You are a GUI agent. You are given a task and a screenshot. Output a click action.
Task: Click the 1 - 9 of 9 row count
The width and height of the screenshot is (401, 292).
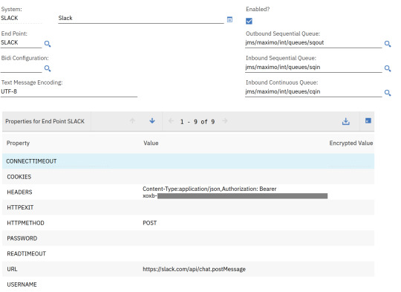coord(198,122)
